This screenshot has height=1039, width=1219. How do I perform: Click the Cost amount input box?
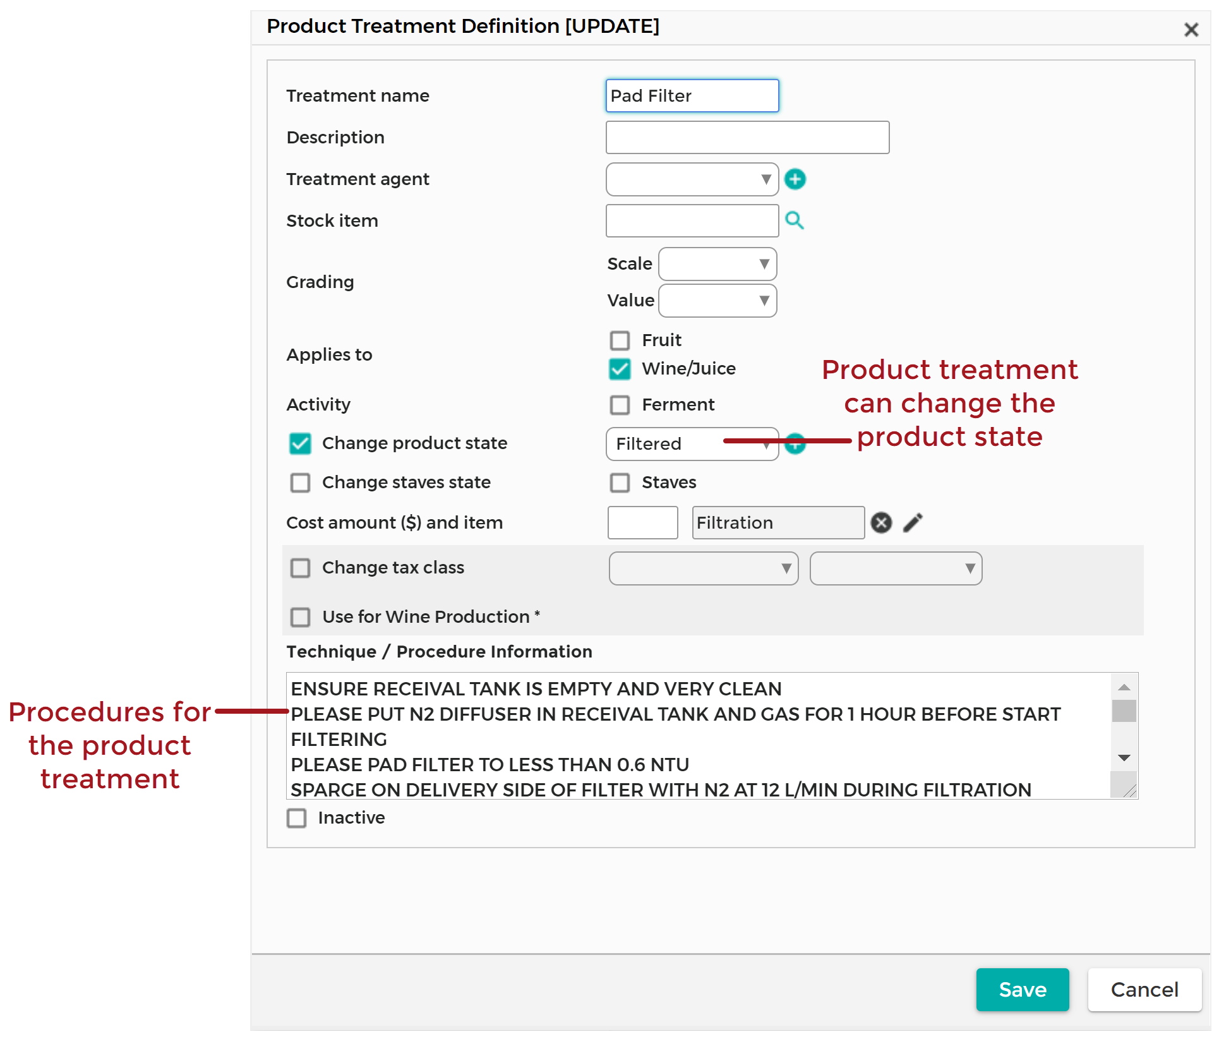[x=642, y=523]
